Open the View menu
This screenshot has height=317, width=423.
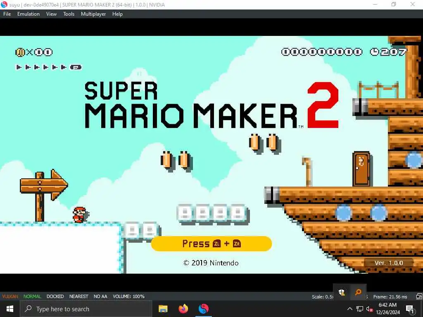pos(51,14)
